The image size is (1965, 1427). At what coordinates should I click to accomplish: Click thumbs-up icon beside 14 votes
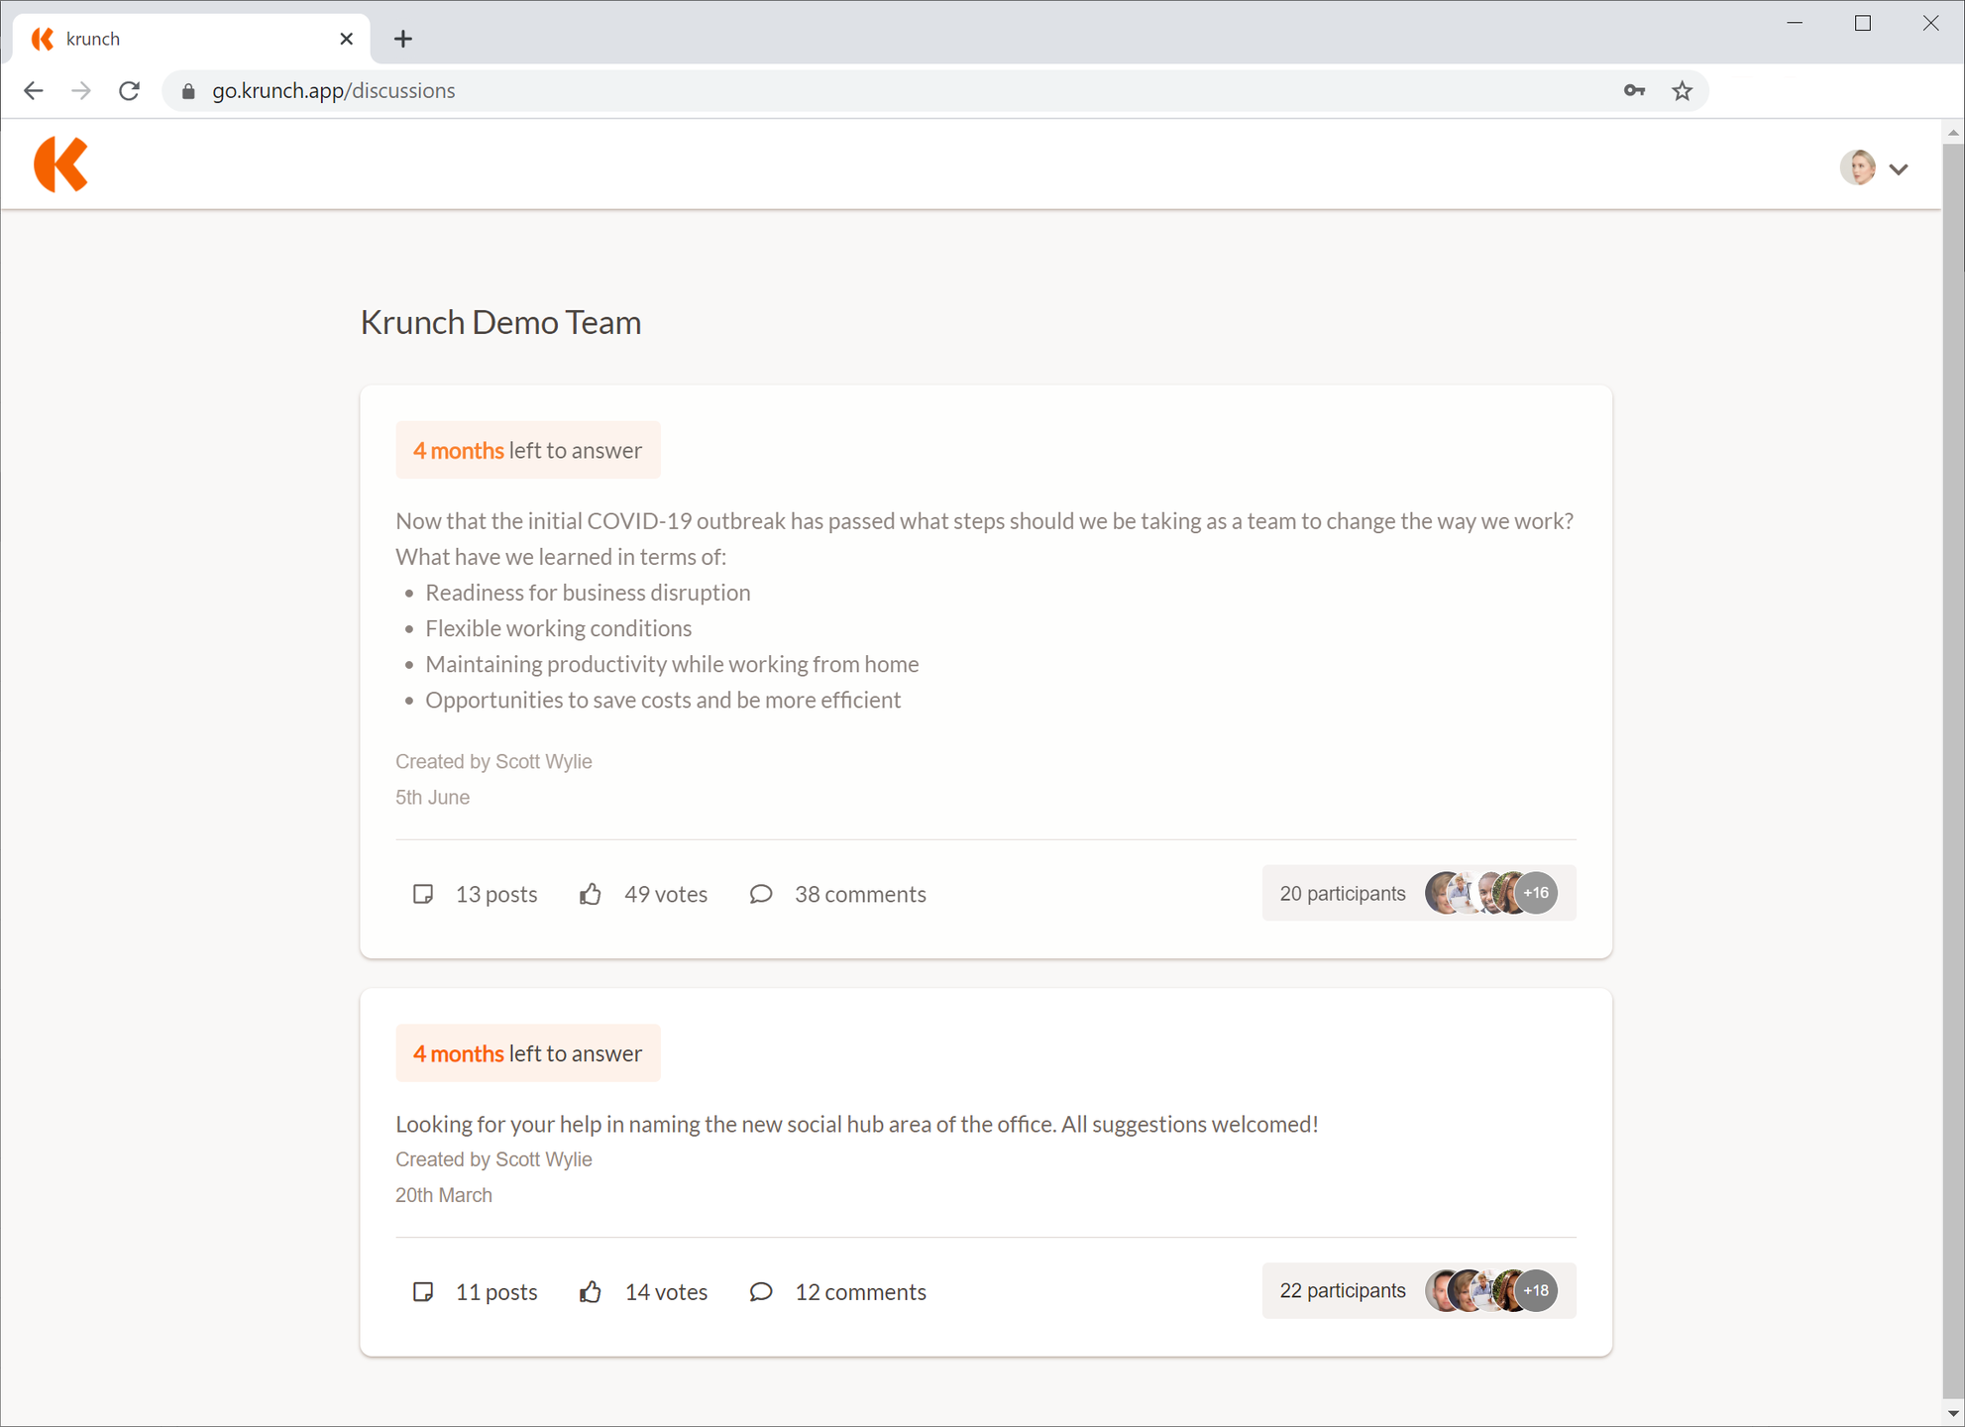tap(591, 1292)
